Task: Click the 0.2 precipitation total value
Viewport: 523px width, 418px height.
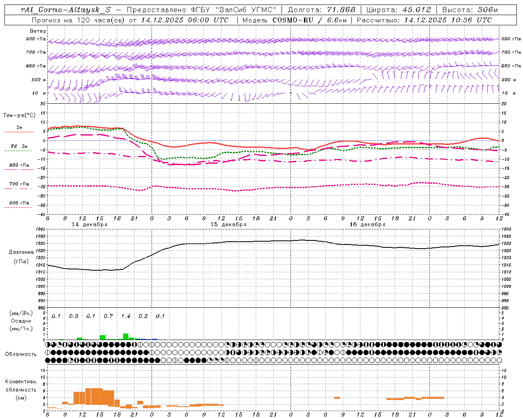Action: coord(143,316)
